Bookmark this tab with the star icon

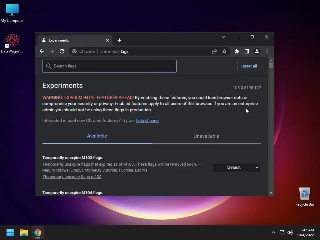(x=224, y=52)
